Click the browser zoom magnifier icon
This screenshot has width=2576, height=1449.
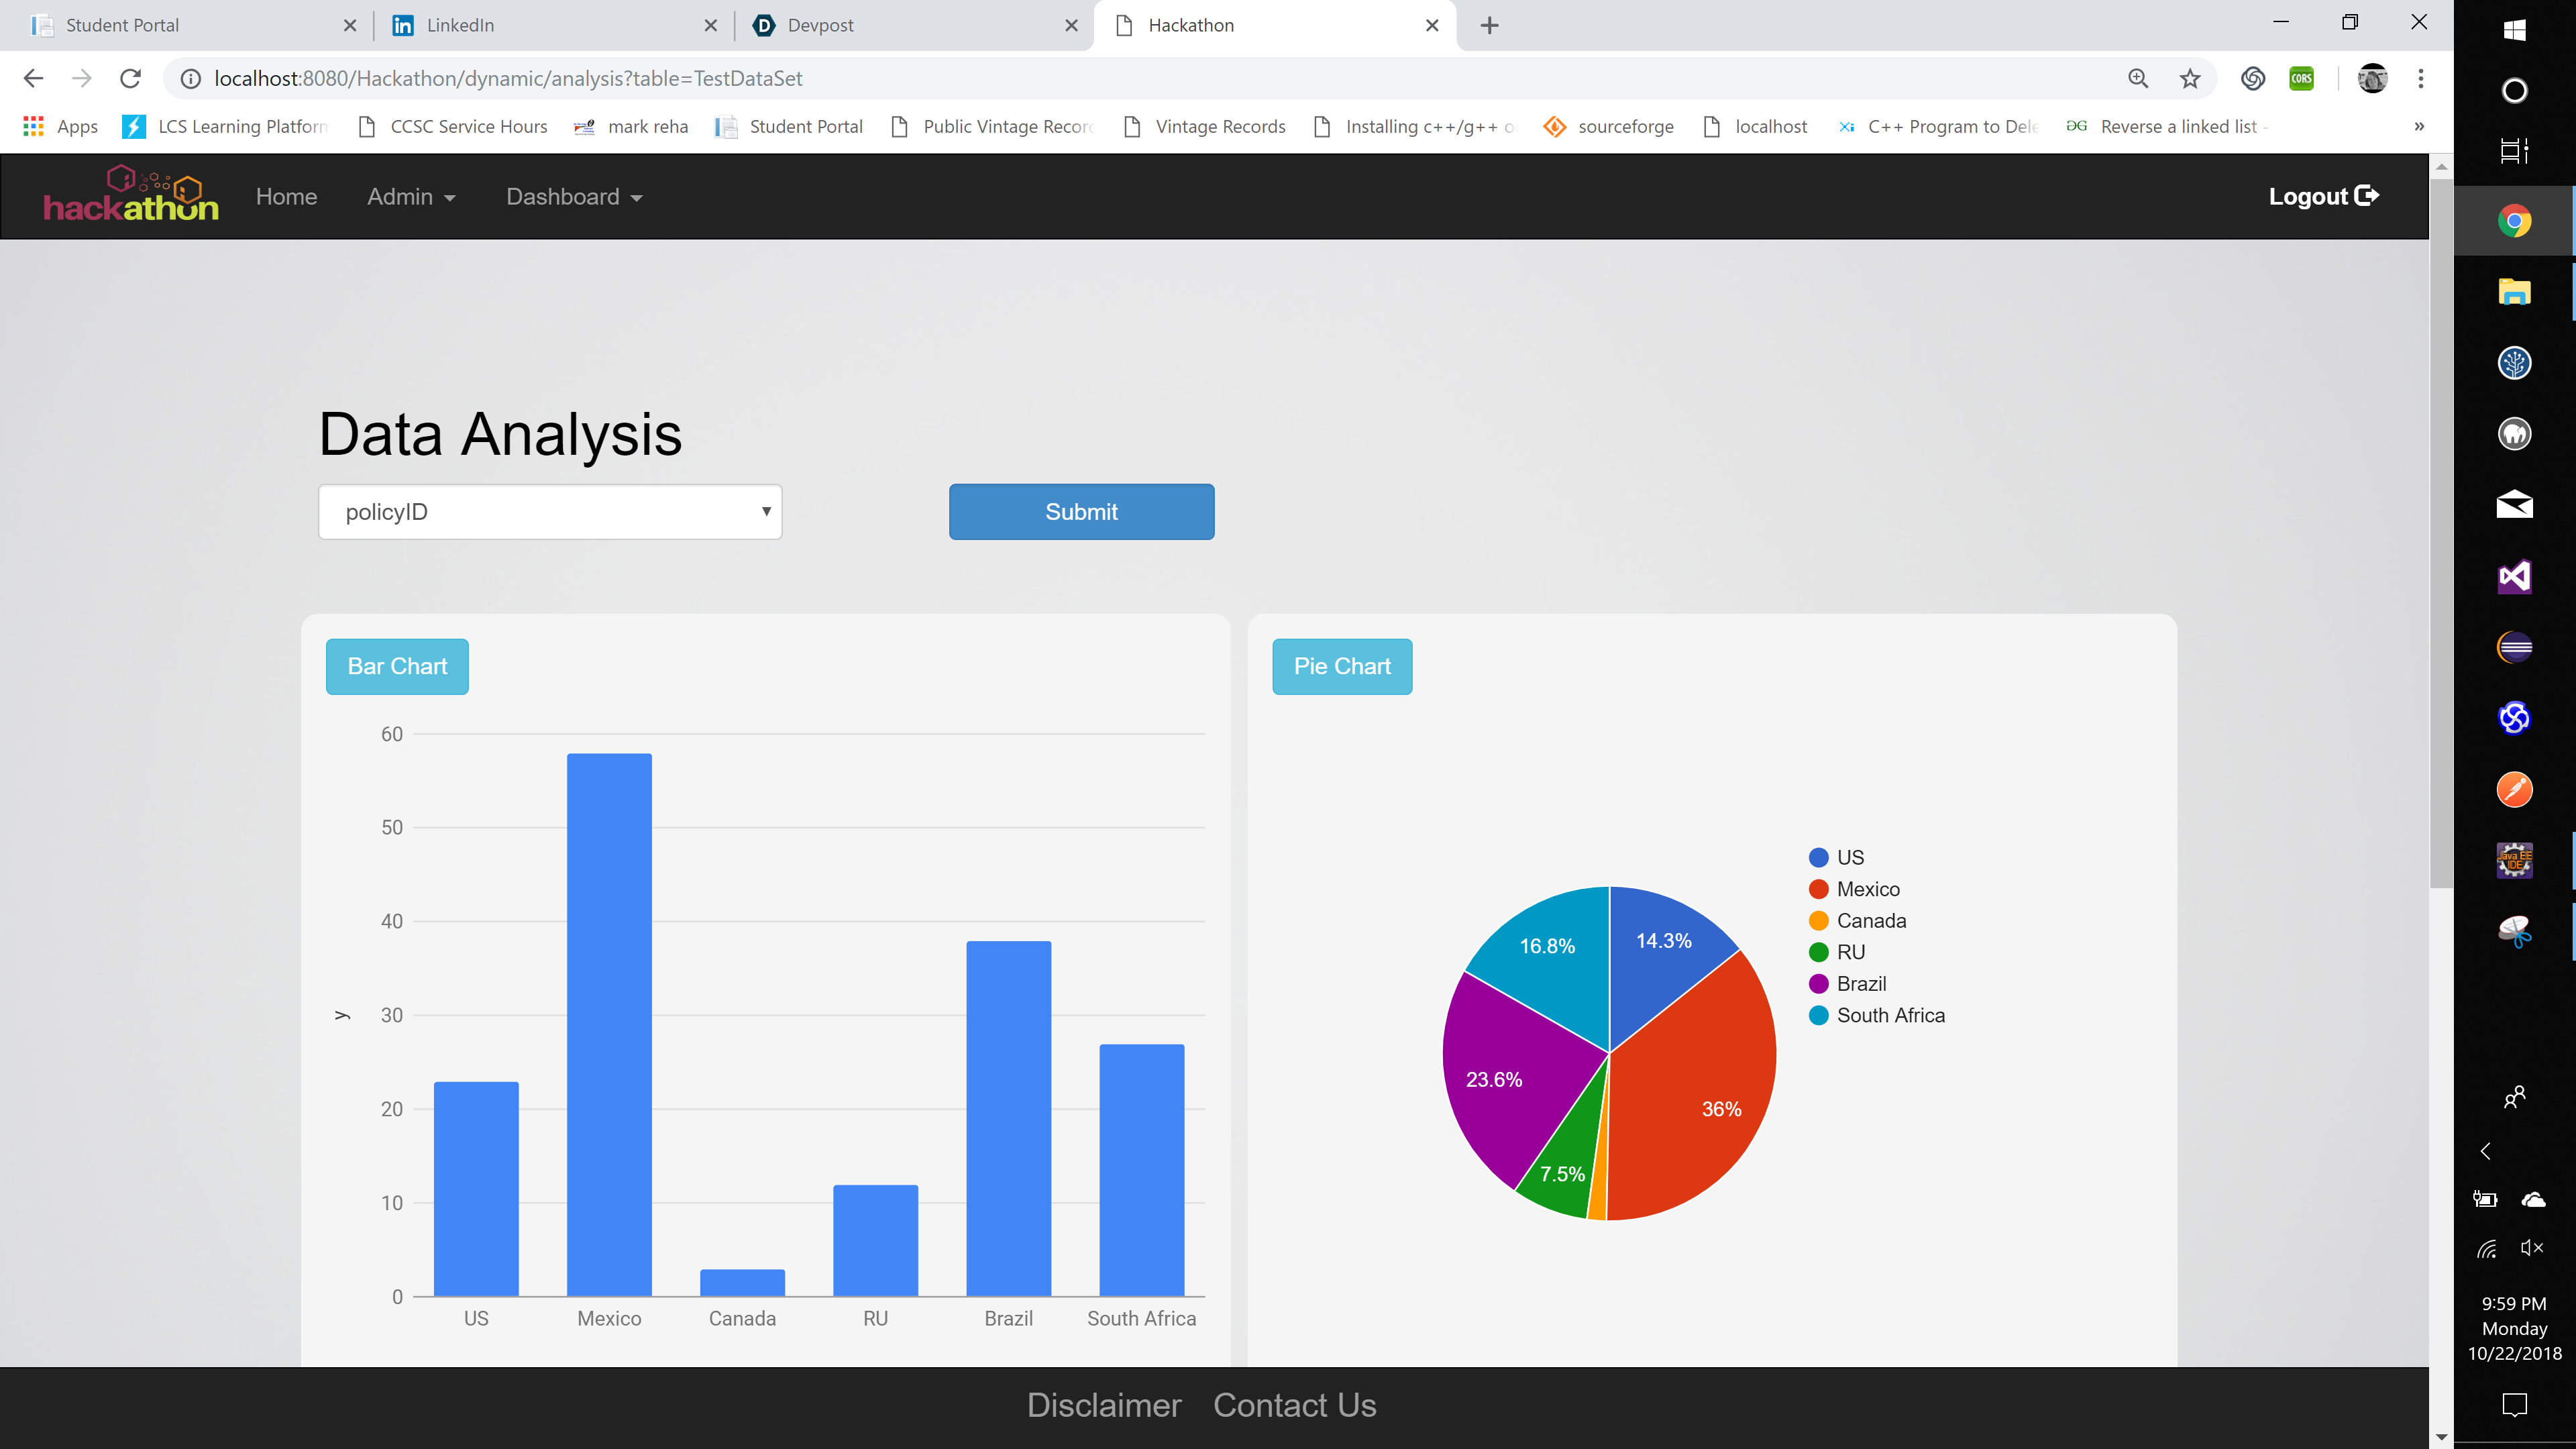pyautogui.click(x=2138, y=78)
